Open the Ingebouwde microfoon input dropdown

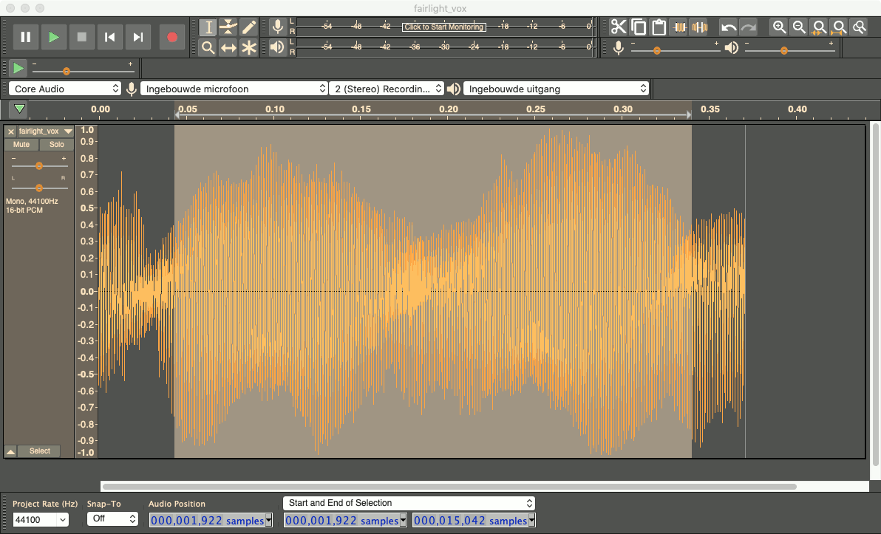pos(234,89)
